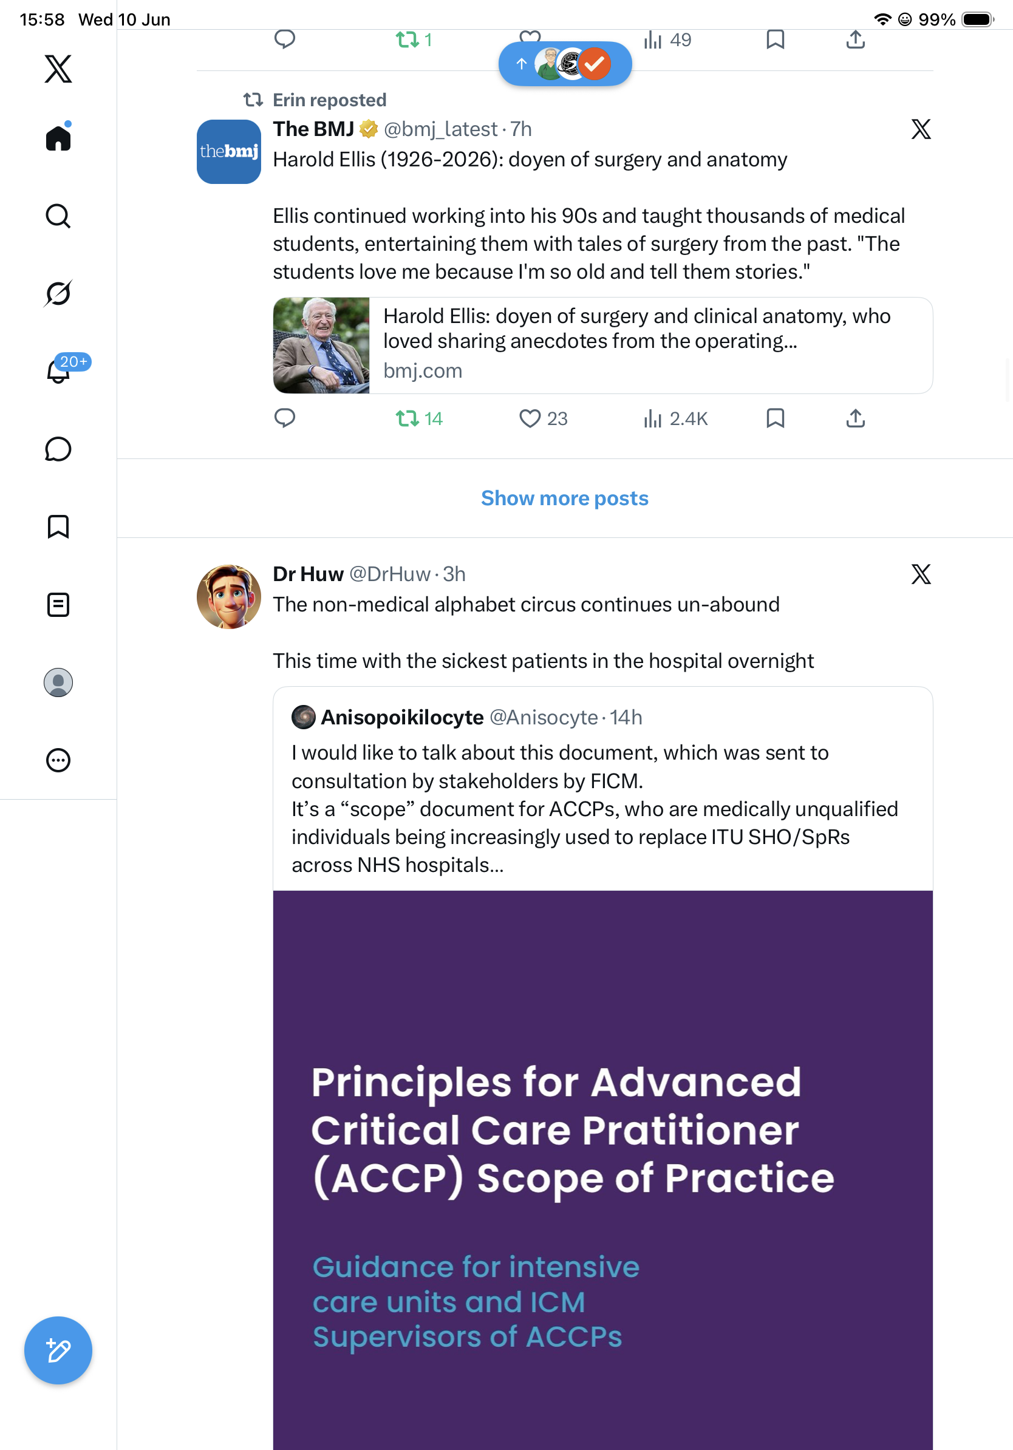Open Bookmarks in the sidebar

58,526
